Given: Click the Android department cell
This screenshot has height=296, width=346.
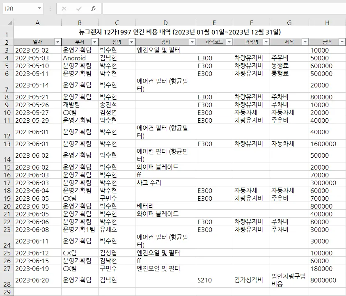Looking at the screenshot, I should click(80, 58).
